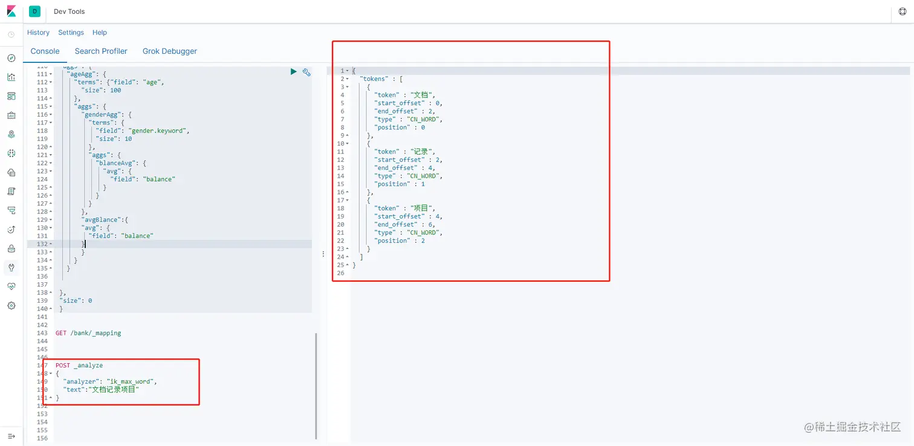Open Dashboard from the sidebar
914x446 pixels.
pos(11,96)
